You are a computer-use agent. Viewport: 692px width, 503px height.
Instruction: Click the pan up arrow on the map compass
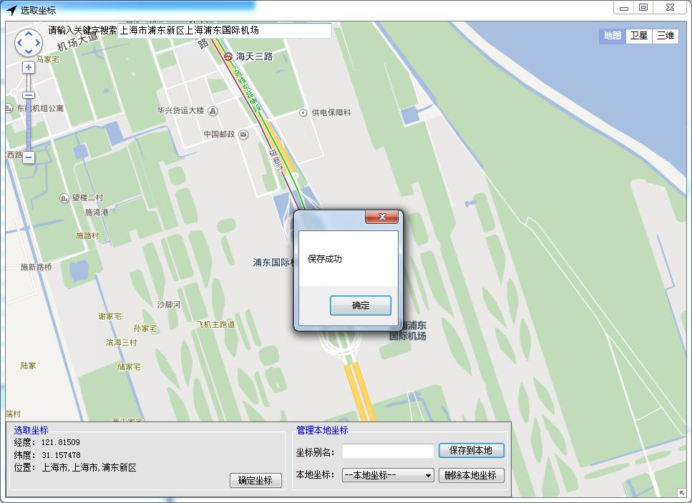point(28,33)
